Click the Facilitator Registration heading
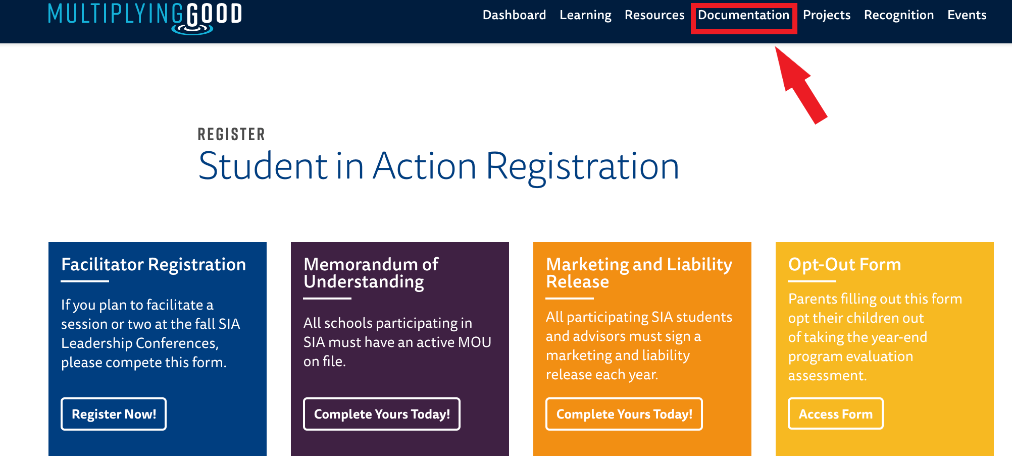Viewport: 1012px width, 476px height. pos(154,264)
